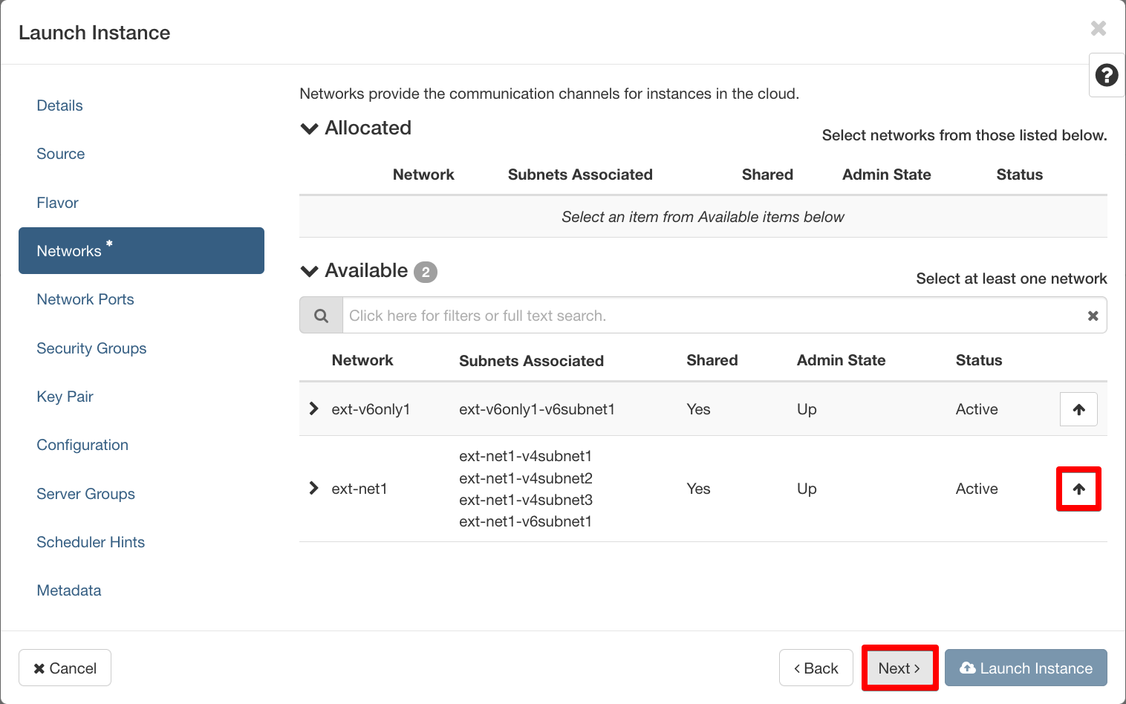Switch to the Details step
1126x704 pixels.
tap(59, 105)
